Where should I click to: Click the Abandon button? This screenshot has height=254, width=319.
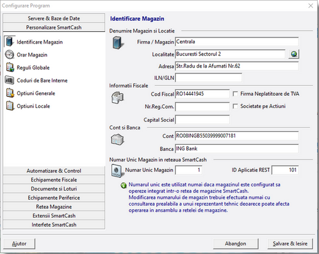(x=235, y=244)
